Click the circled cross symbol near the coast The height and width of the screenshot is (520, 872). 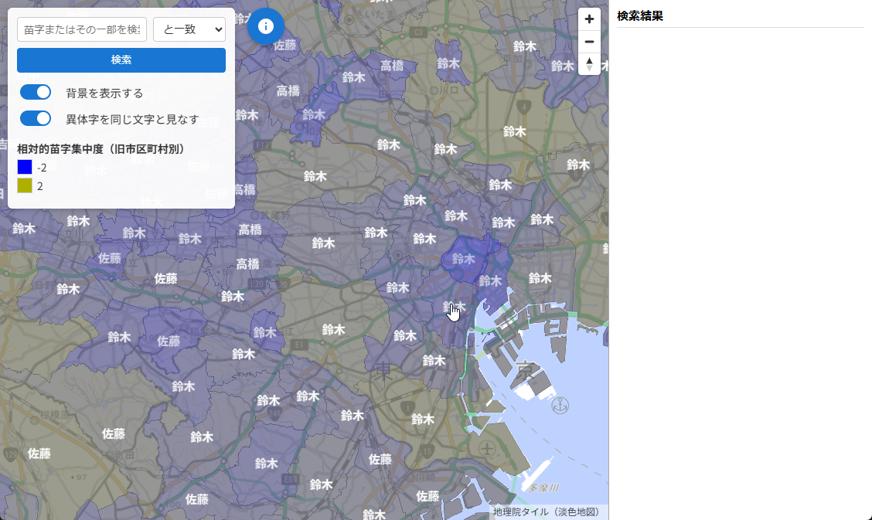pos(488,447)
